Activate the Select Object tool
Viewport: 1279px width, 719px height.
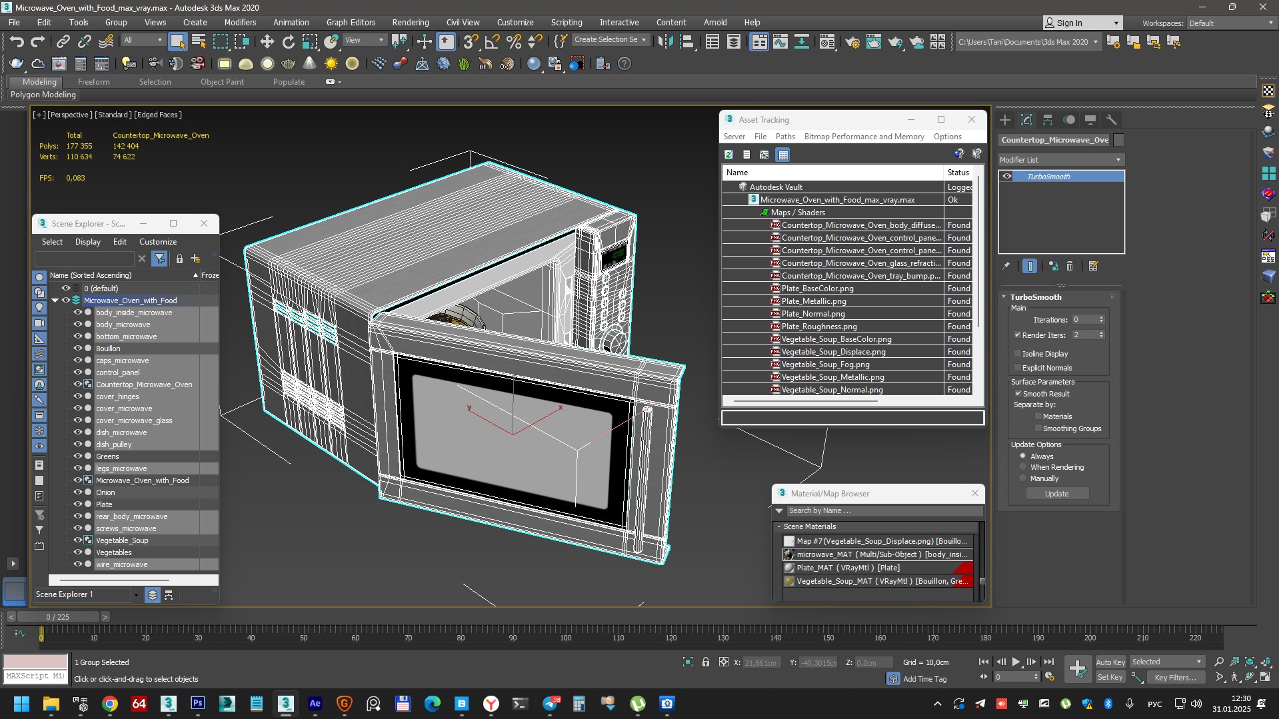pyautogui.click(x=177, y=41)
